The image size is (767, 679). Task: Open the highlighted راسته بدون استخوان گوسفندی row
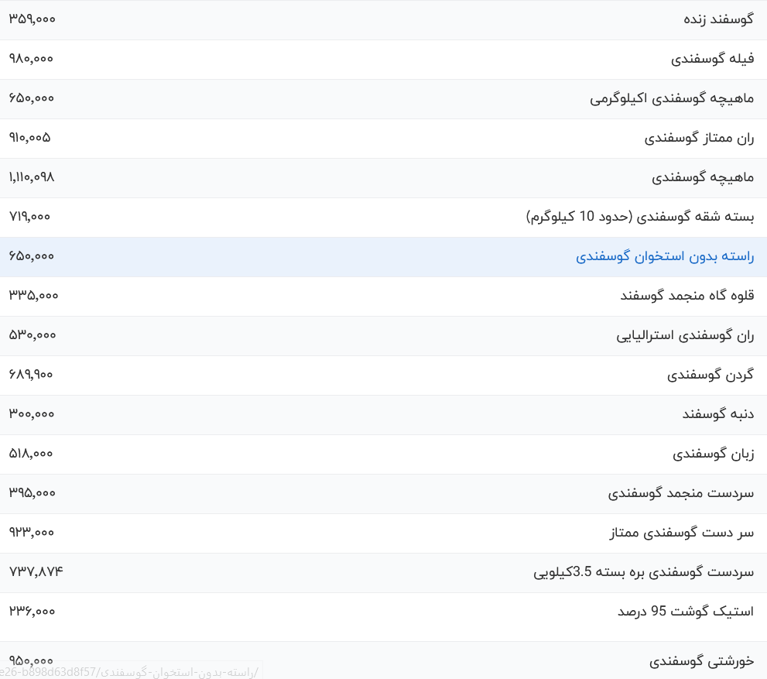[666, 256]
